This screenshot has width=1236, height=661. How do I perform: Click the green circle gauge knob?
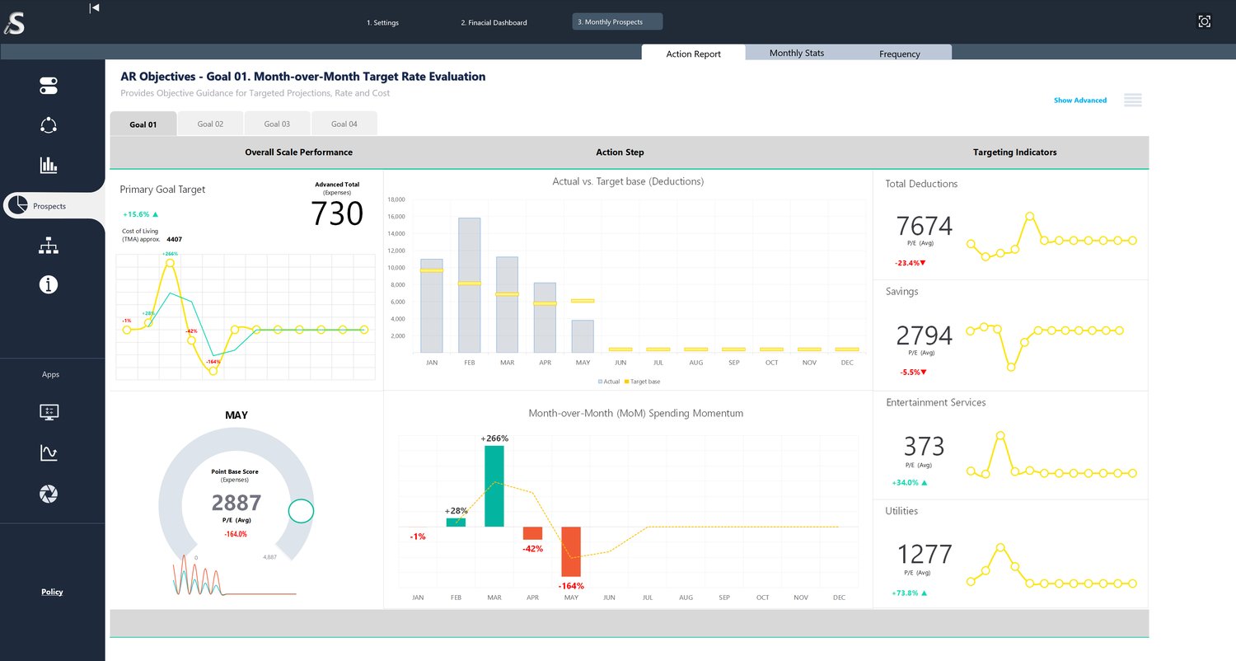(302, 511)
